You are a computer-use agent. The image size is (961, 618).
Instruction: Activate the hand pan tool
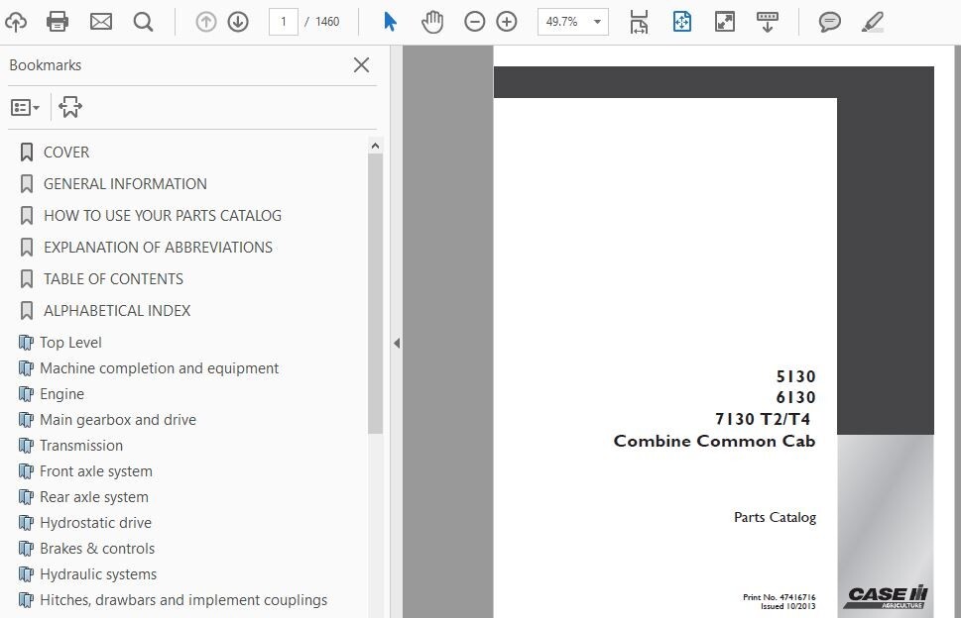(432, 22)
